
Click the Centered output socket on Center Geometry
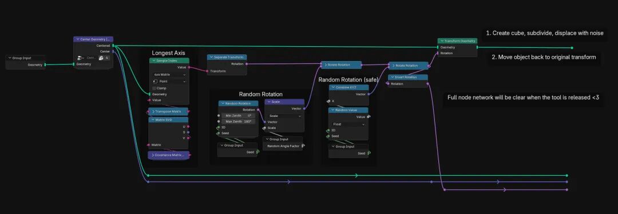[113, 46]
